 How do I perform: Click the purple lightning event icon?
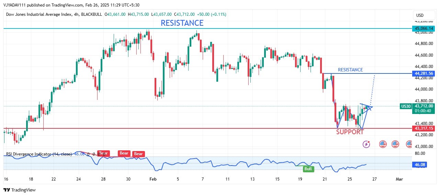tap(366, 144)
